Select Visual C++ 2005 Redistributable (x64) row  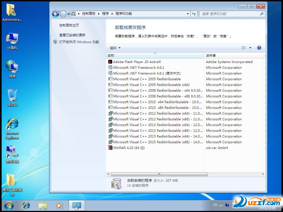pyautogui.click(x=185, y=85)
